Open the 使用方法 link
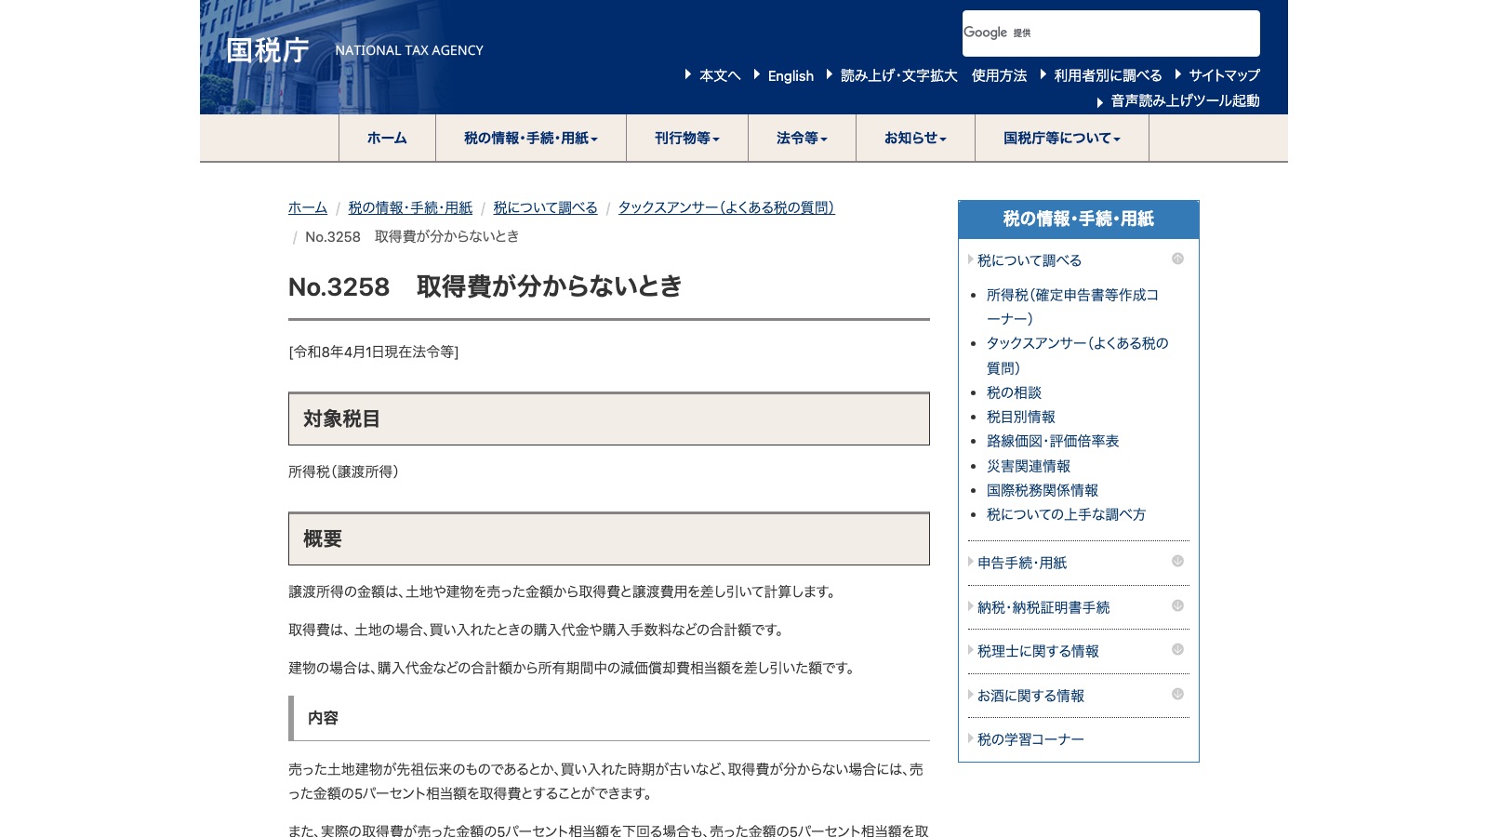Screen dimensions: 1488x837 [999, 75]
